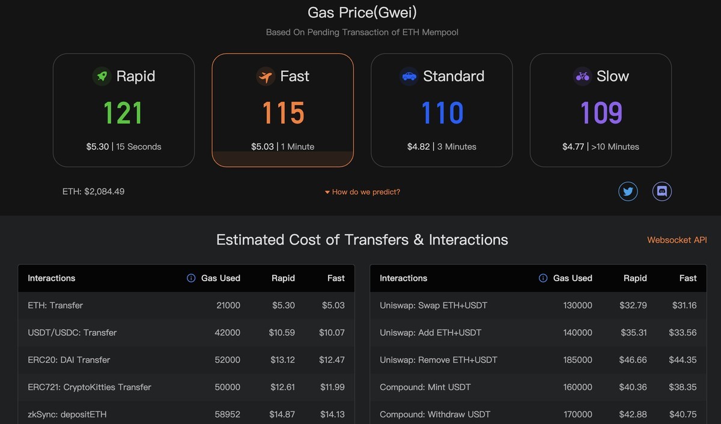Image resolution: width=721 pixels, height=424 pixels.
Task: Select the Rapid 121 gas price card
Action: tap(124, 110)
